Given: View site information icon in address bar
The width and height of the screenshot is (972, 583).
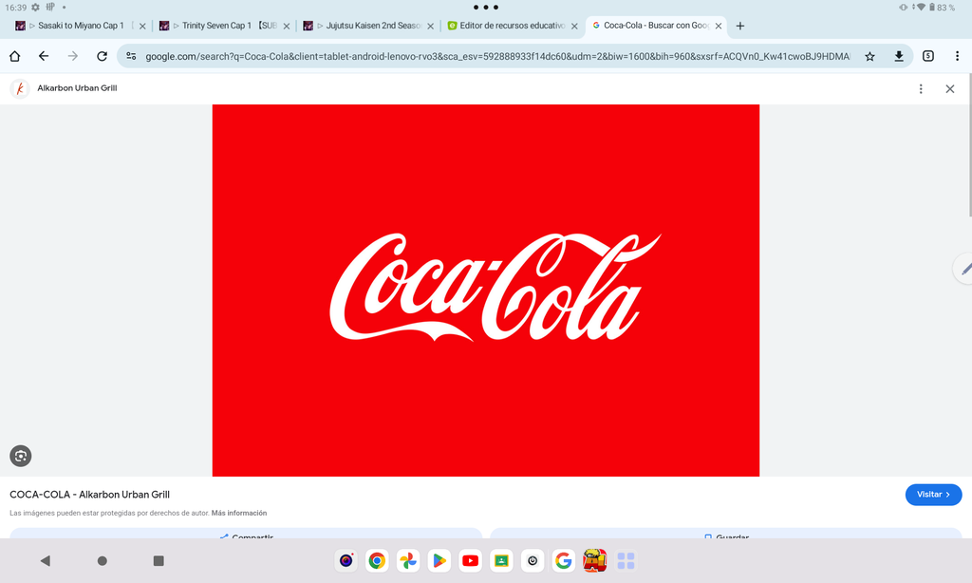Looking at the screenshot, I should click(x=131, y=56).
